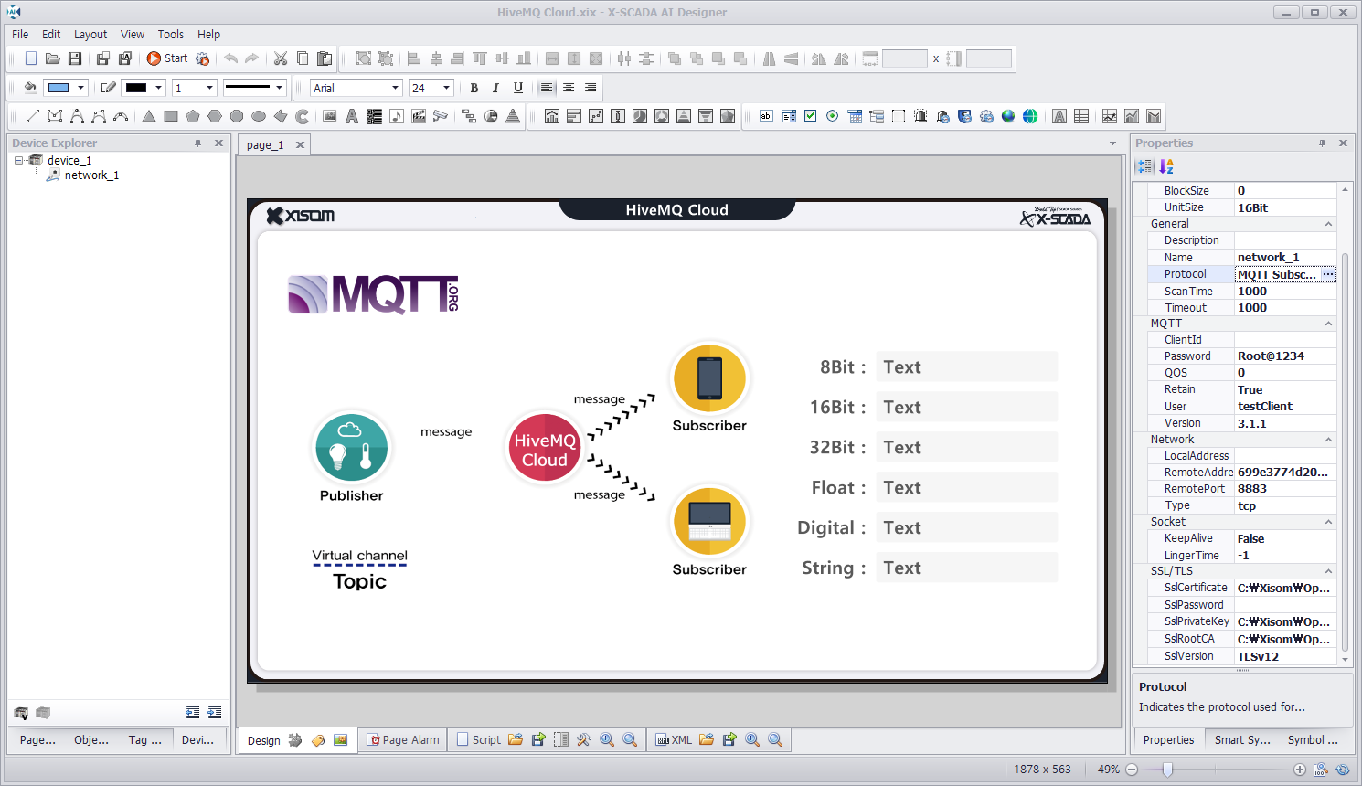Insert a radio button control from the toolbar
The image size is (1362, 786).
833,116
